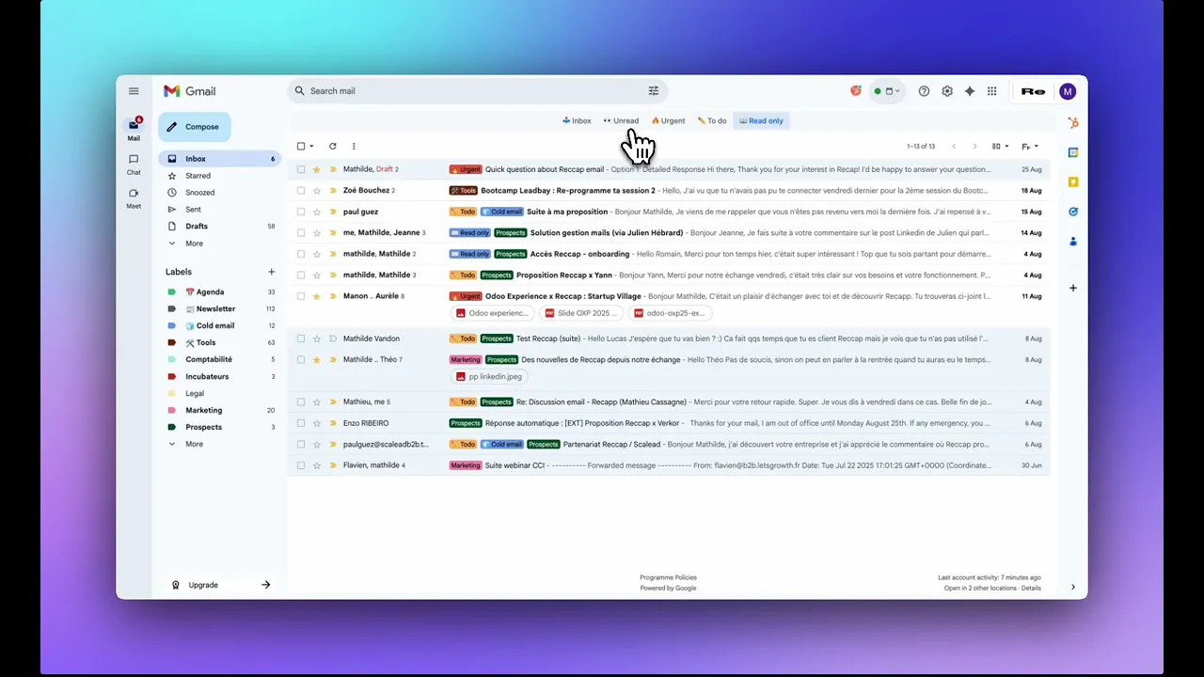Switch to the Urgent tab
Screen dimensions: 1204x677
pyautogui.click(x=668, y=120)
